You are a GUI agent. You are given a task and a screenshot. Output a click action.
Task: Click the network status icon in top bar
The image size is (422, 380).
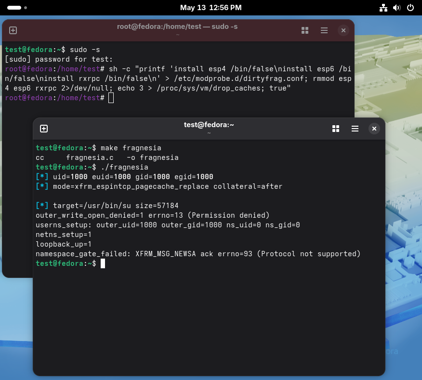(383, 8)
